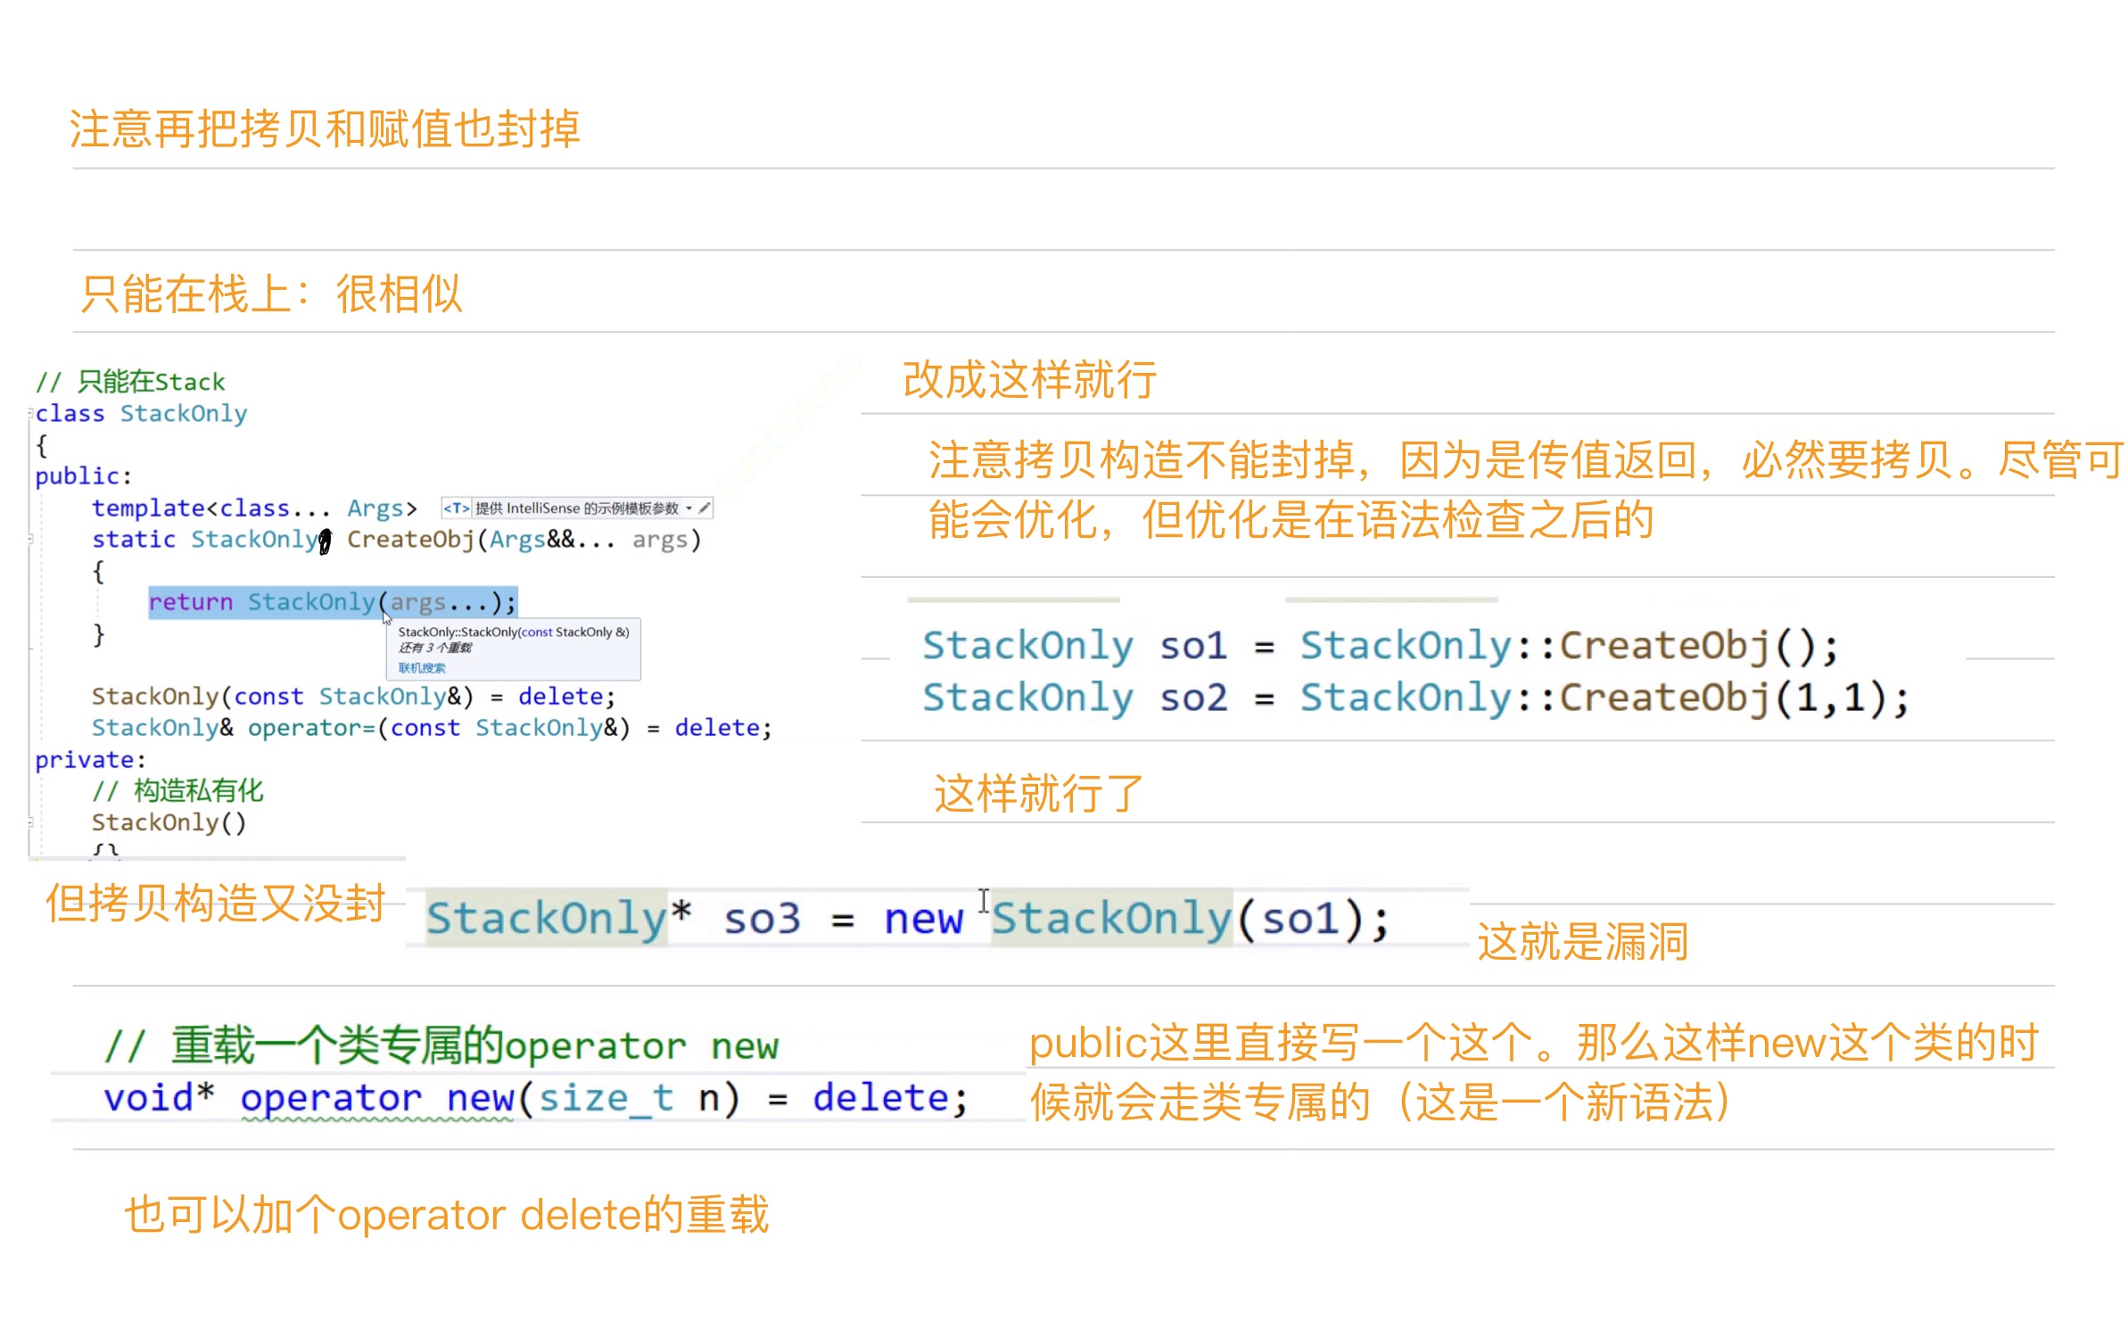Image resolution: width=2128 pixels, height=1330 pixels.
Task: Collapse the class StackOnly code block
Action: click(x=30, y=414)
